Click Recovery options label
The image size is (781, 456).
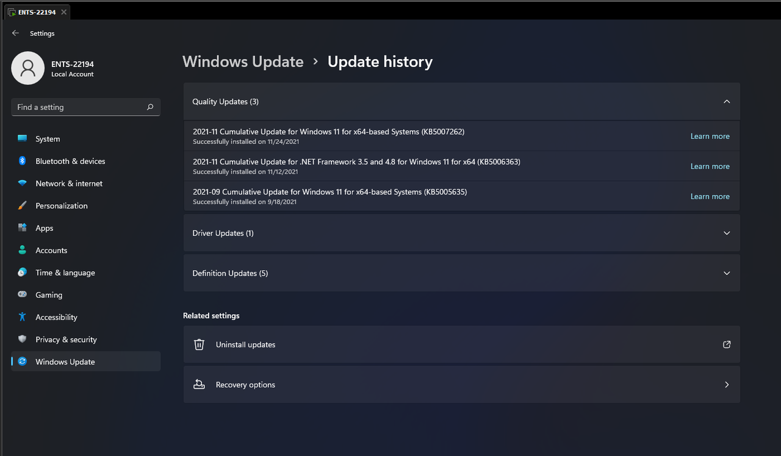(245, 385)
